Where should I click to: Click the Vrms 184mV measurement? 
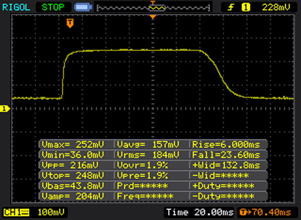152,155
